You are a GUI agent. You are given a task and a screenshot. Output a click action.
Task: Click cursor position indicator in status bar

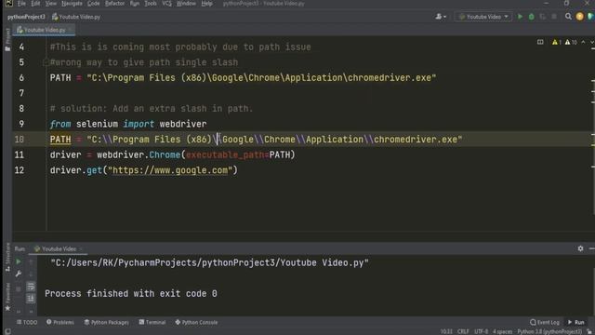point(446,331)
